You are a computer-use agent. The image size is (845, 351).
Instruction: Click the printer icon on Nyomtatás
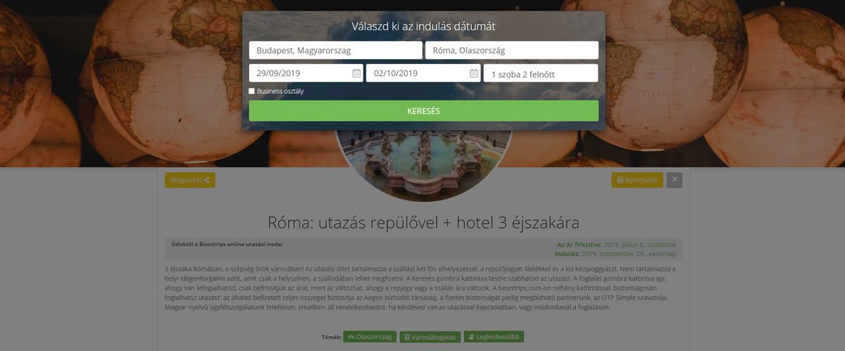pyautogui.click(x=620, y=180)
